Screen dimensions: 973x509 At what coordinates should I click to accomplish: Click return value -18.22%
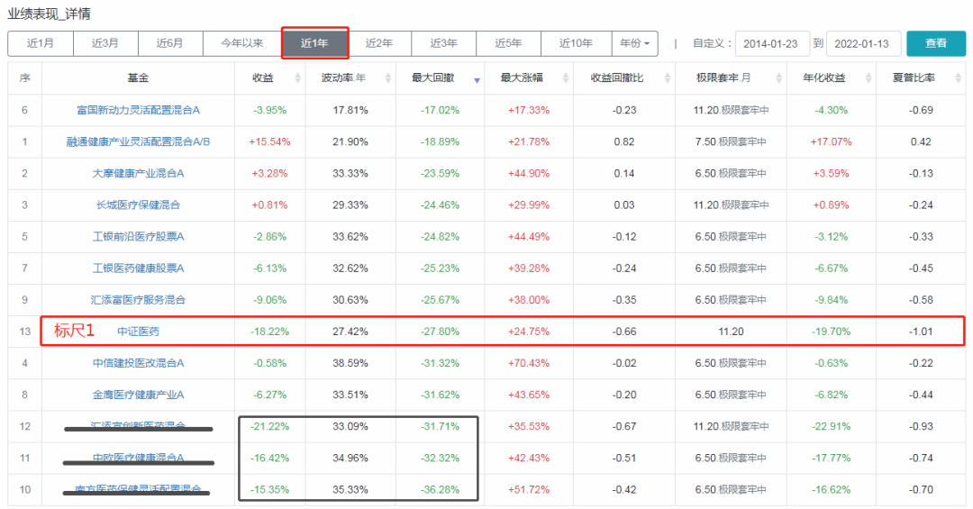pos(270,332)
